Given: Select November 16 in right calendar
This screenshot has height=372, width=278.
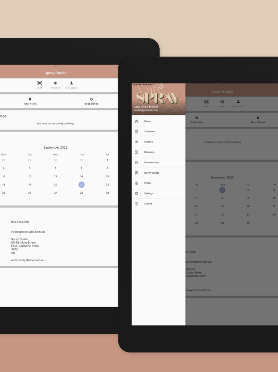Looking at the screenshot, I should (248, 206).
